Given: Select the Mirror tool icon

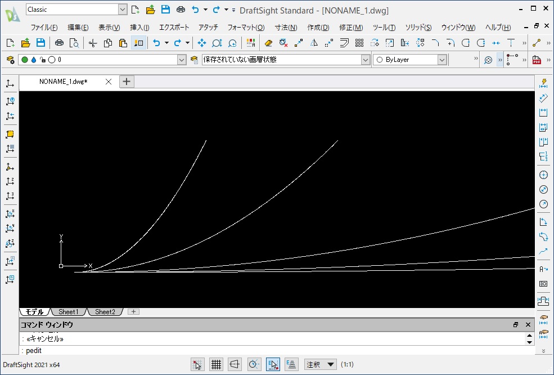Looking at the screenshot, I should [x=314, y=43].
